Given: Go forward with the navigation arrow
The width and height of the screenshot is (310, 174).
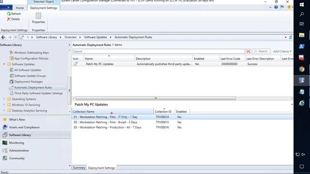Looking at the screenshot, I should [10, 37].
